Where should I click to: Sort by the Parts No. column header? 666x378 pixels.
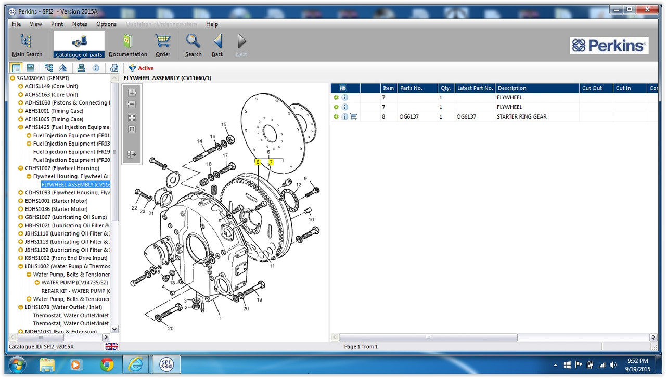(418, 88)
